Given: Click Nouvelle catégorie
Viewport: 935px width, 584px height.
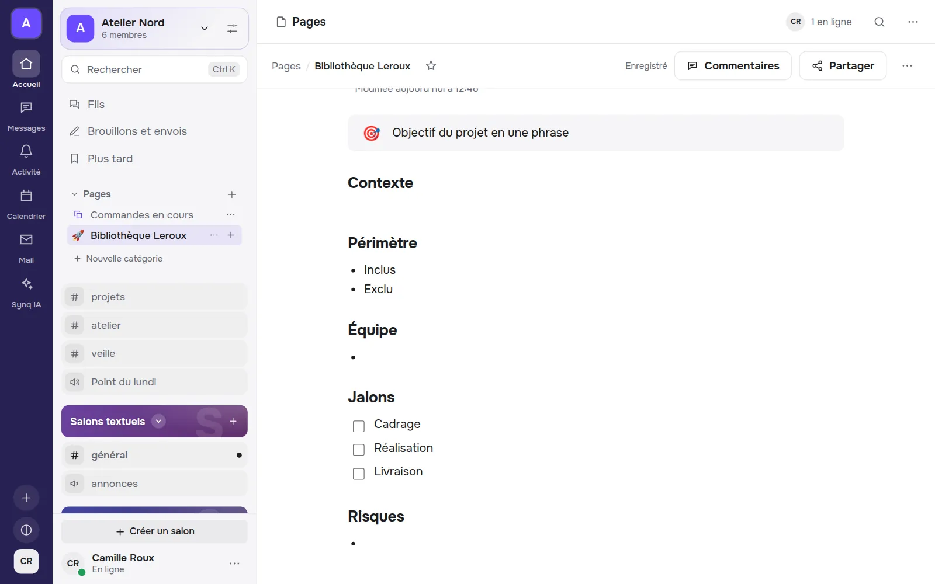Looking at the screenshot, I should tap(118, 259).
